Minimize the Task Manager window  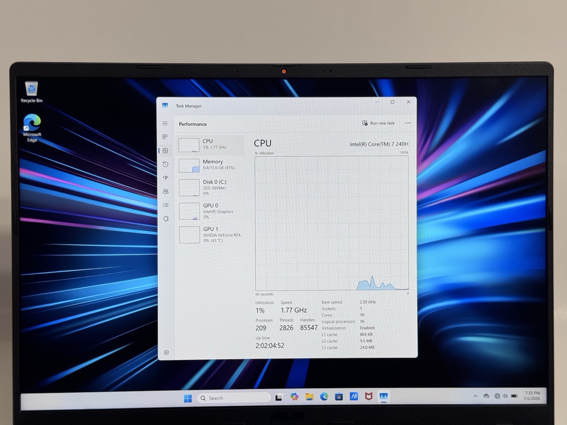377,102
